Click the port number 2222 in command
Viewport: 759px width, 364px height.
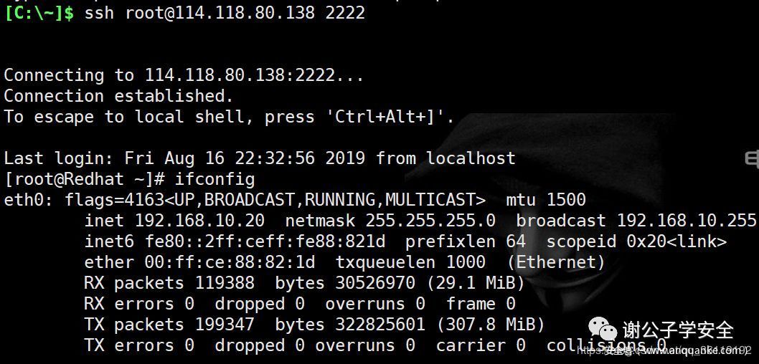pyautogui.click(x=345, y=13)
